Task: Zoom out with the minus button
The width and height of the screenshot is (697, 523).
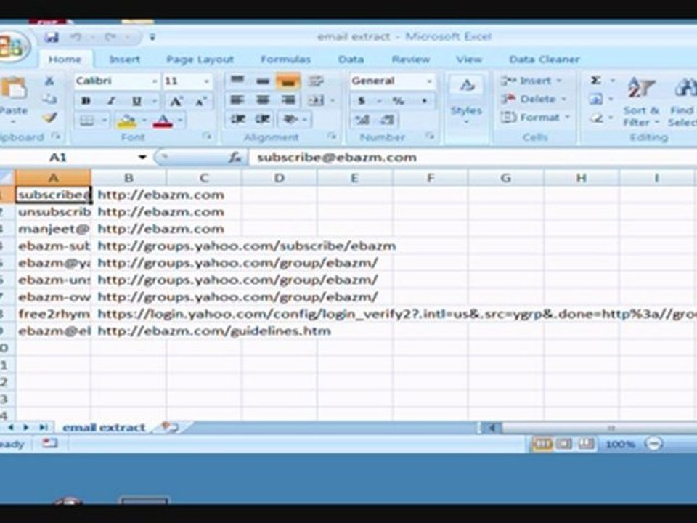Action: 654,444
